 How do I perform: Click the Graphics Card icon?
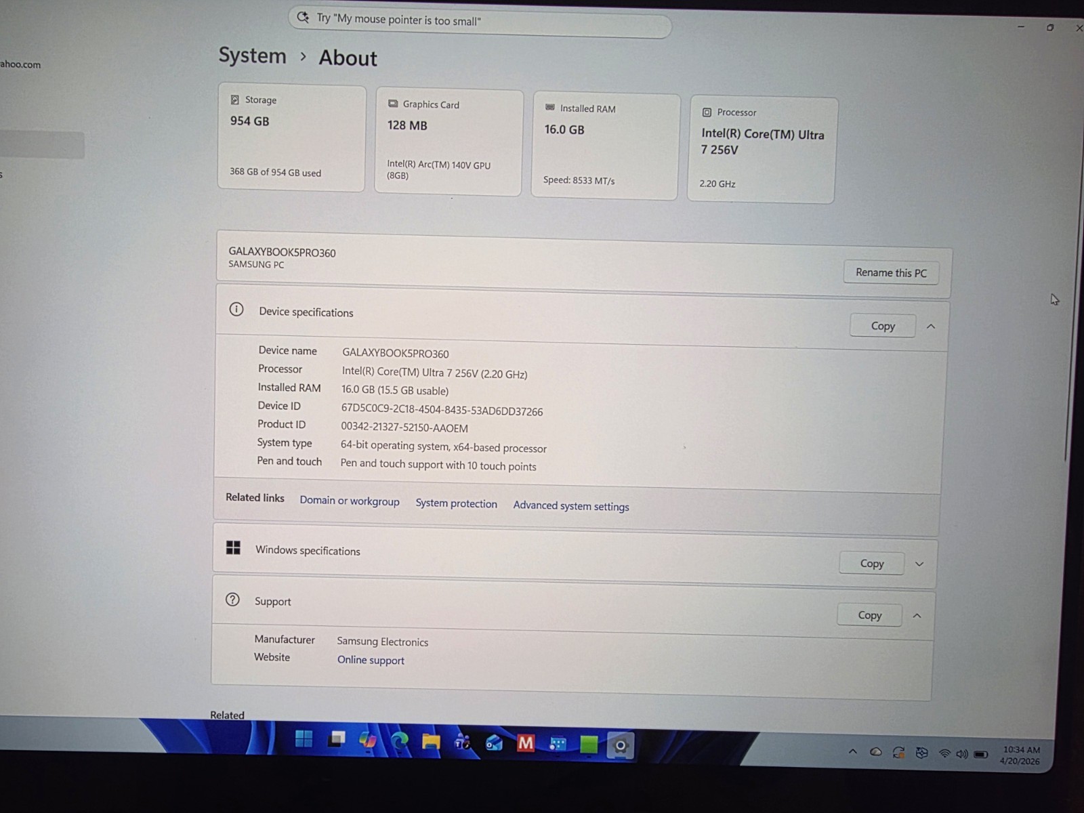pyautogui.click(x=392, y=104)
